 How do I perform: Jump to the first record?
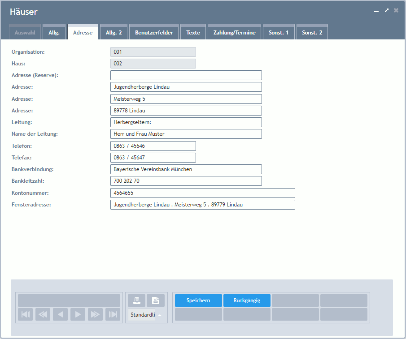(26, 314)
